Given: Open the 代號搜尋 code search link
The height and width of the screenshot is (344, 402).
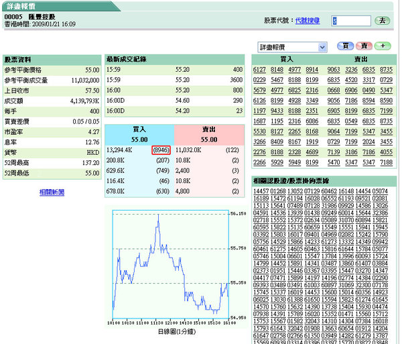Looking at the screenshot, I should pyautogui.click(x=312, y=21).
